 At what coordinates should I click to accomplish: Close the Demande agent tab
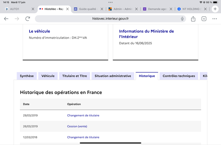coord(171,9)
